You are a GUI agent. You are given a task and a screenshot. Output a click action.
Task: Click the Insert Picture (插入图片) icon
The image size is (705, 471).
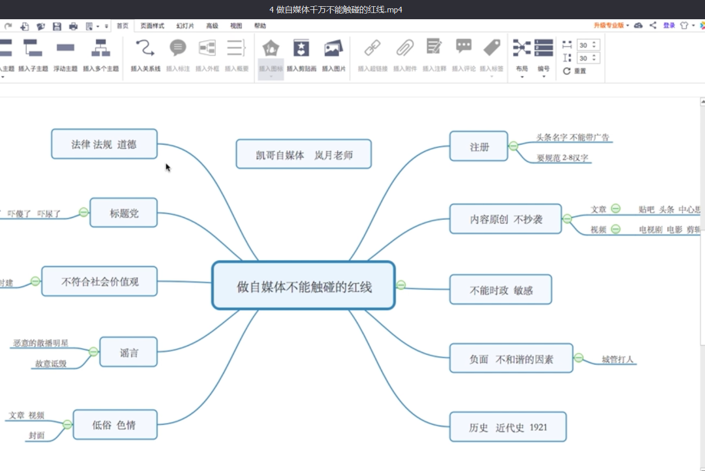[x=334, y=48]
